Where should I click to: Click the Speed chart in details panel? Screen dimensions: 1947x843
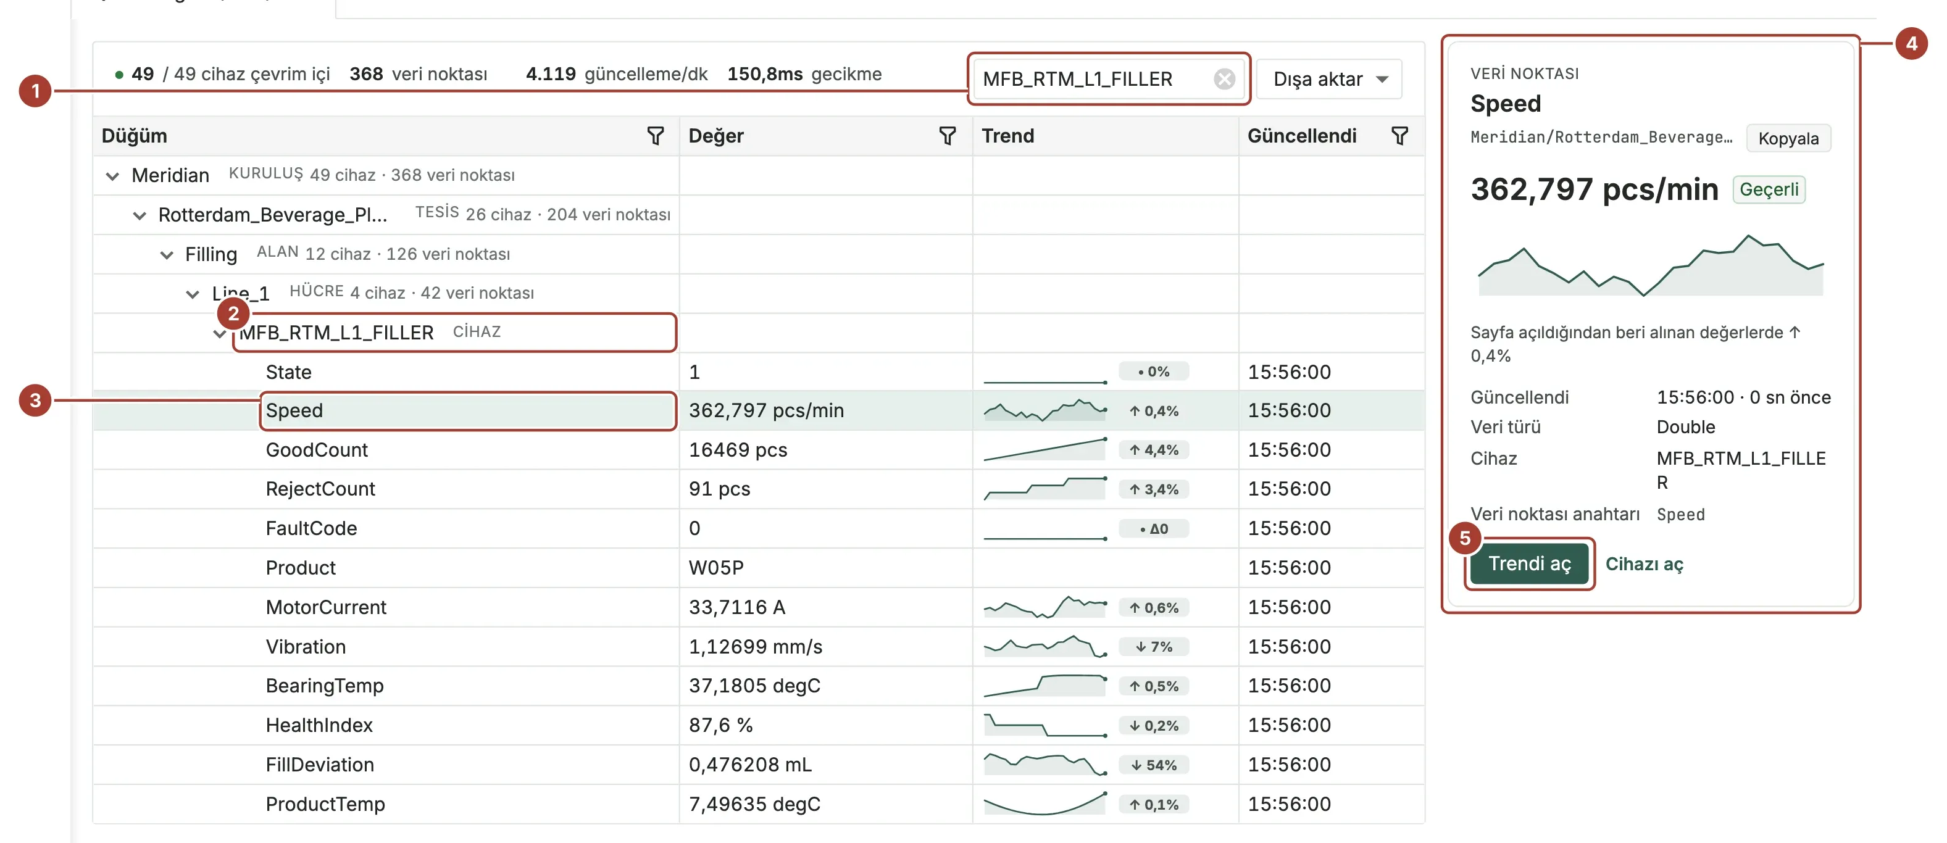[x=1651, y=265]
